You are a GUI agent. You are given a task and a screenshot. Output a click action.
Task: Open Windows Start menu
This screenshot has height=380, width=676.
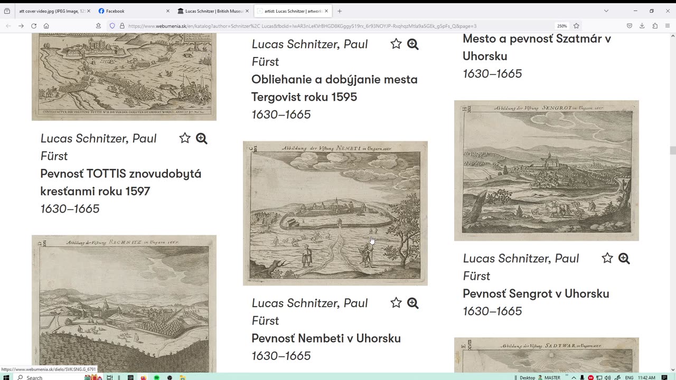(6, 377)
